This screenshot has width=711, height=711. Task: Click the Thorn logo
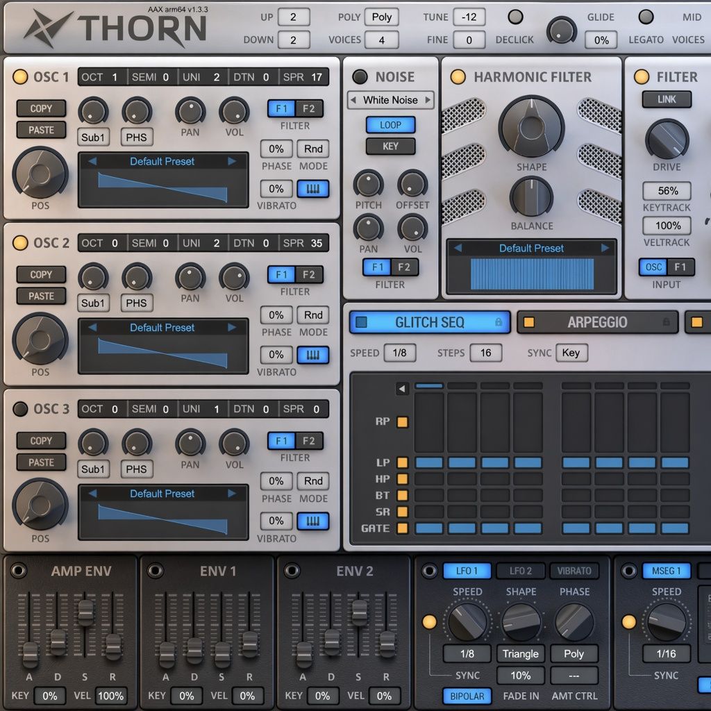pyautogui.click(x=115, y=28)
